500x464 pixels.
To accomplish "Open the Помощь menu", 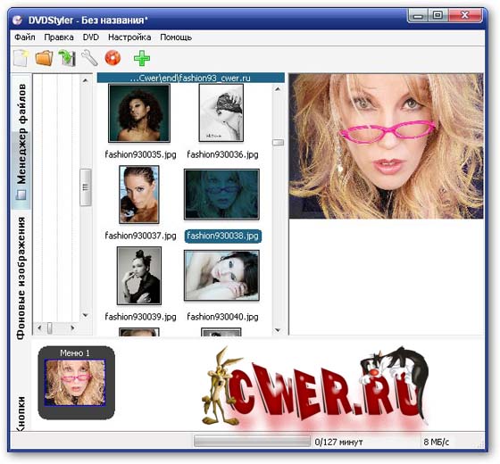I will click(x=176, y=37).
